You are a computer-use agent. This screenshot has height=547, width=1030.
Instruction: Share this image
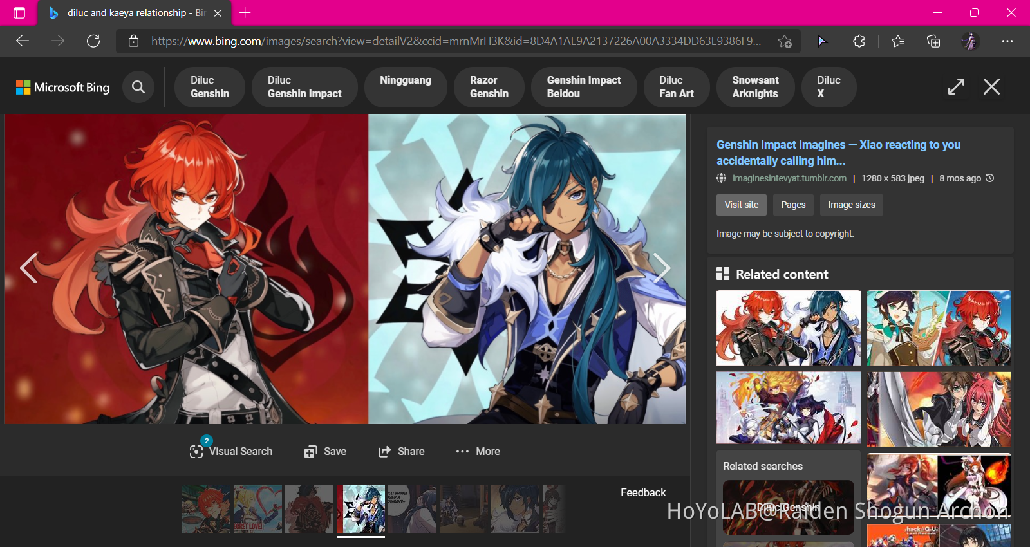tap(402, 452)
